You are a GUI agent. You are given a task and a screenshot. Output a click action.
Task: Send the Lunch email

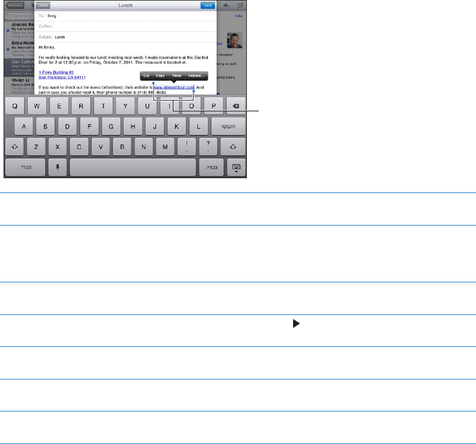click(208, 5)
